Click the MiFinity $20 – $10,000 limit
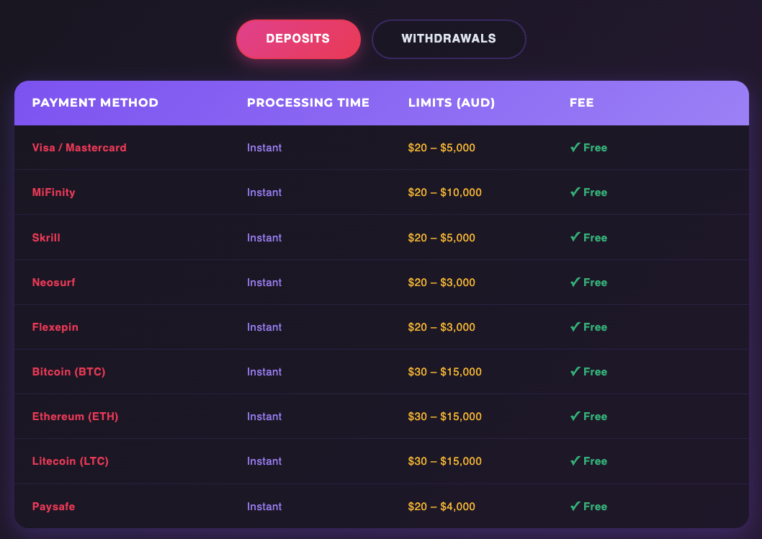 coord(445,192)
